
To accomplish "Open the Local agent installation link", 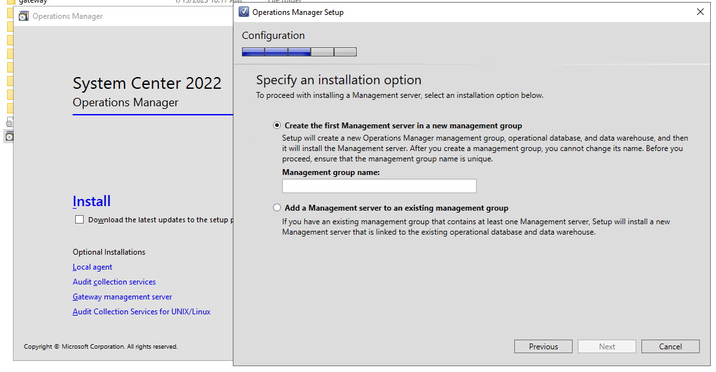I will coord(92,267).
